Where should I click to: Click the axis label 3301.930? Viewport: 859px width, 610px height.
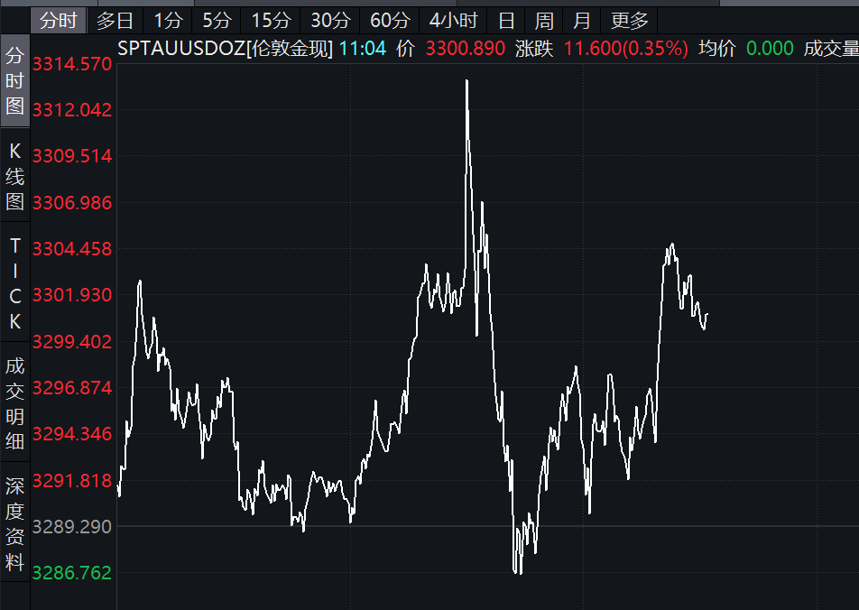[72, 295]
